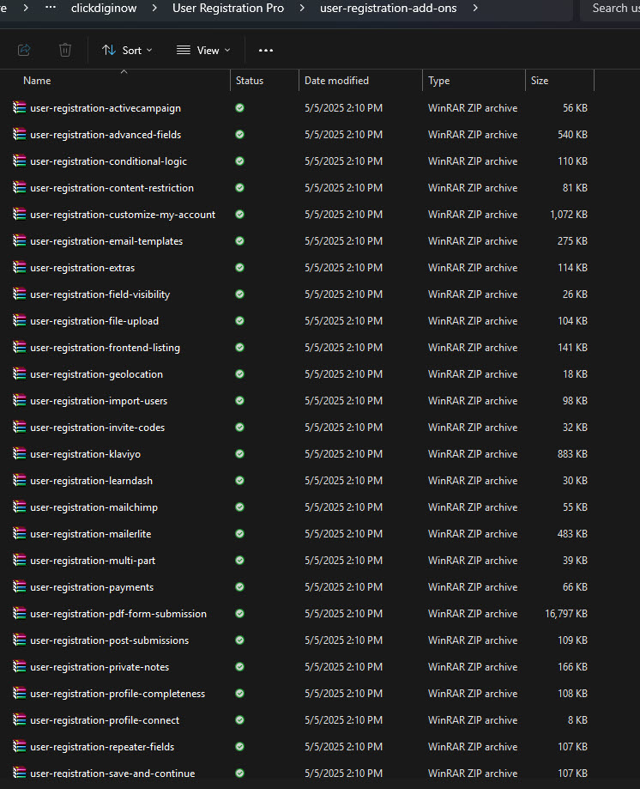The image size is (640, 789).
Task: Click the user-registration-klaviyo ZIP archive icon
Action: click(20, 454)
